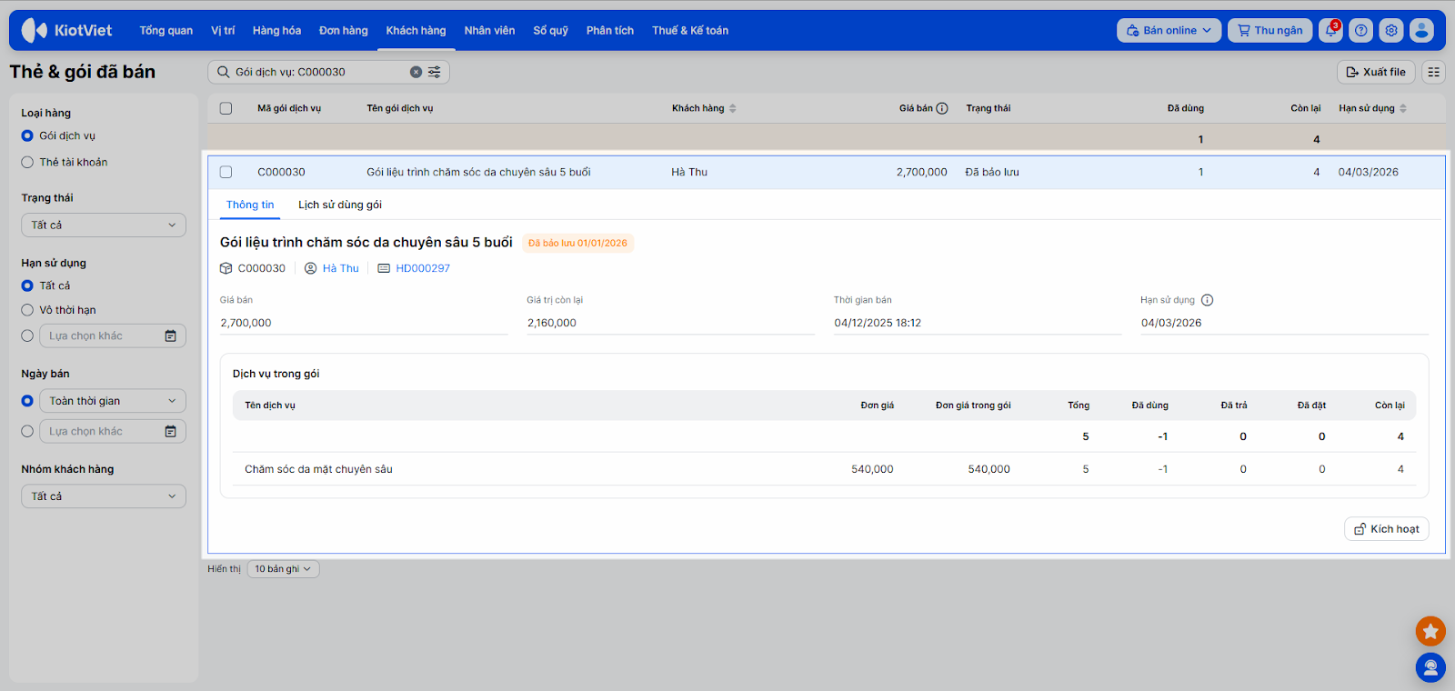Select the Vô thời hạn radio option
The image size is (1455, 691).
pos(27,310)
